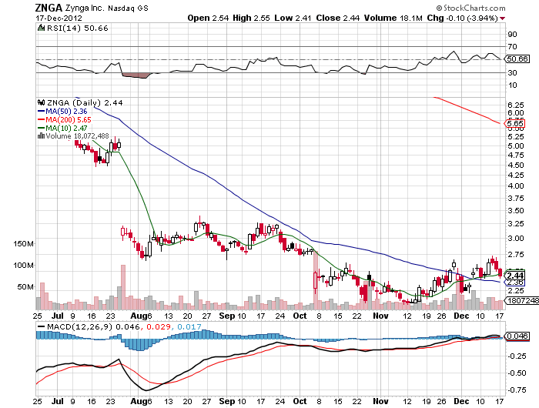The image size is (539, 408).
Task: Select the ZNGA ticker symbol in the chart title
Action: [49, 8]
